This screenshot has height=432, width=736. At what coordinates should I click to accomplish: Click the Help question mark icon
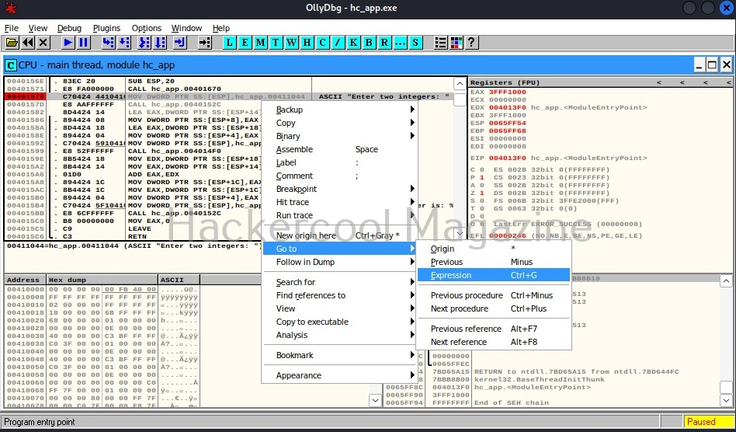[471, 43]
